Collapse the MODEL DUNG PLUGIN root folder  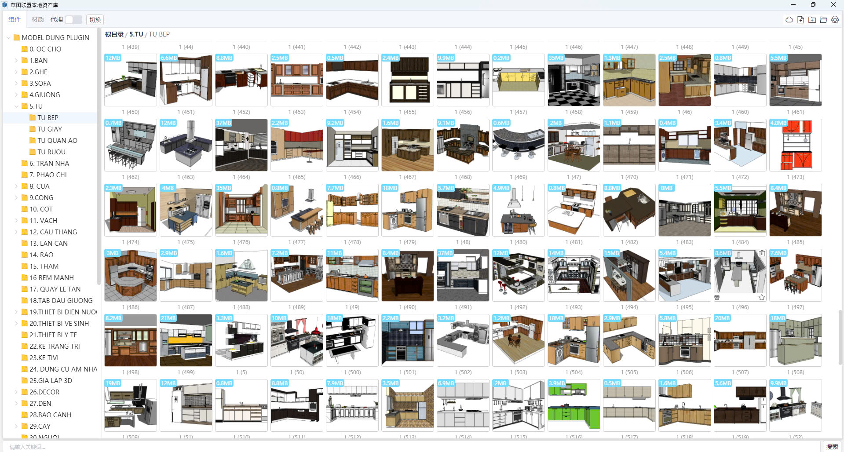point(9,38)
